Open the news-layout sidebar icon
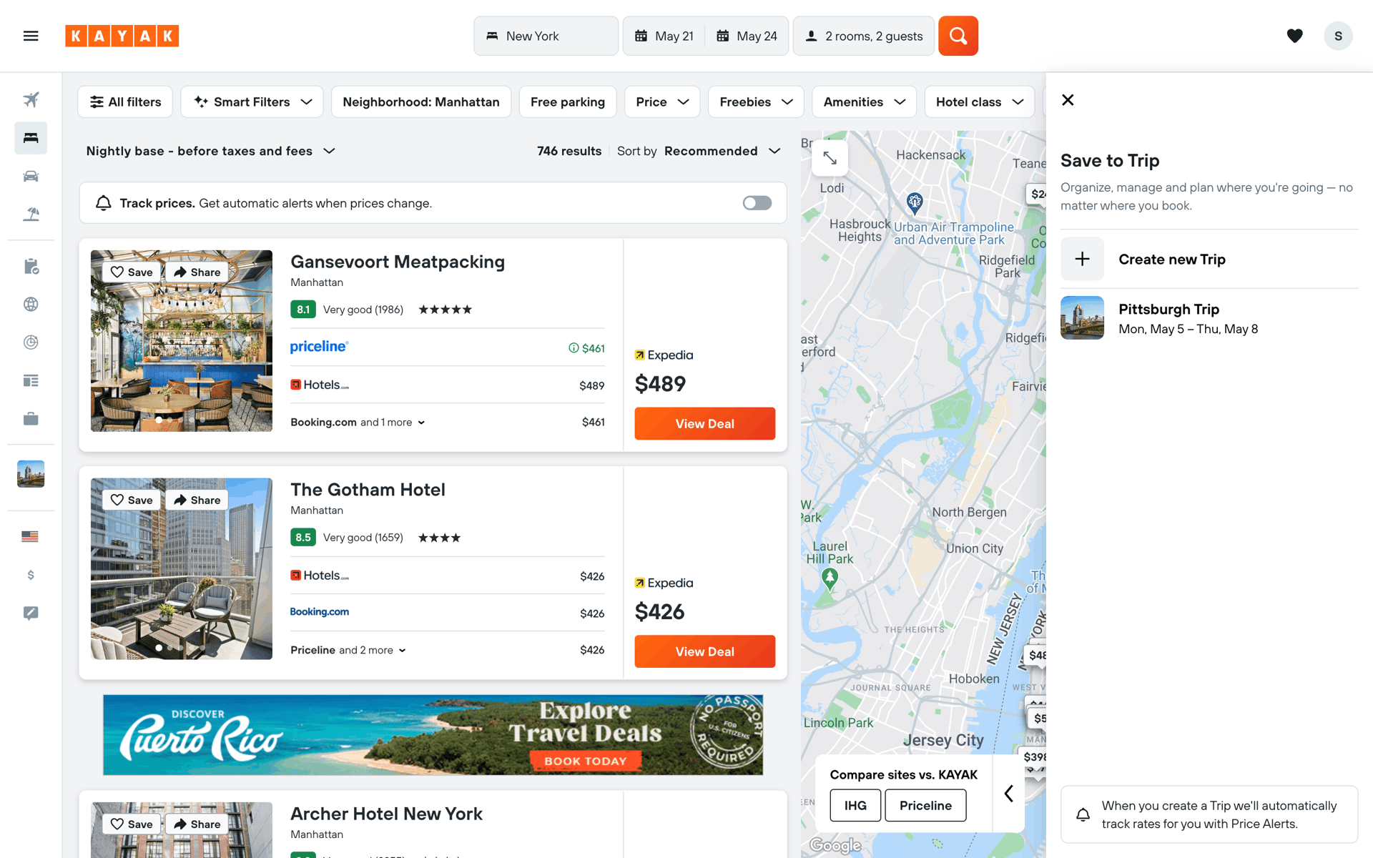Image resolution: width=1373 pixels, height=858 pixels. click(x=31, y=380)
